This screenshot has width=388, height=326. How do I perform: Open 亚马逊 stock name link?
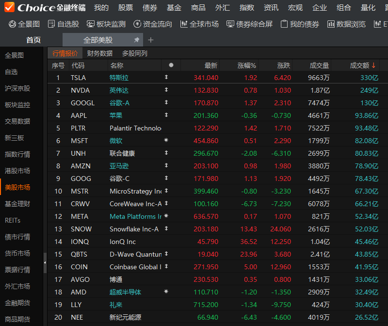pos(119,166)
